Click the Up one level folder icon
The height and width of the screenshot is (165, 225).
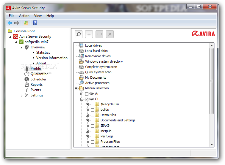(x=26, y=23)
